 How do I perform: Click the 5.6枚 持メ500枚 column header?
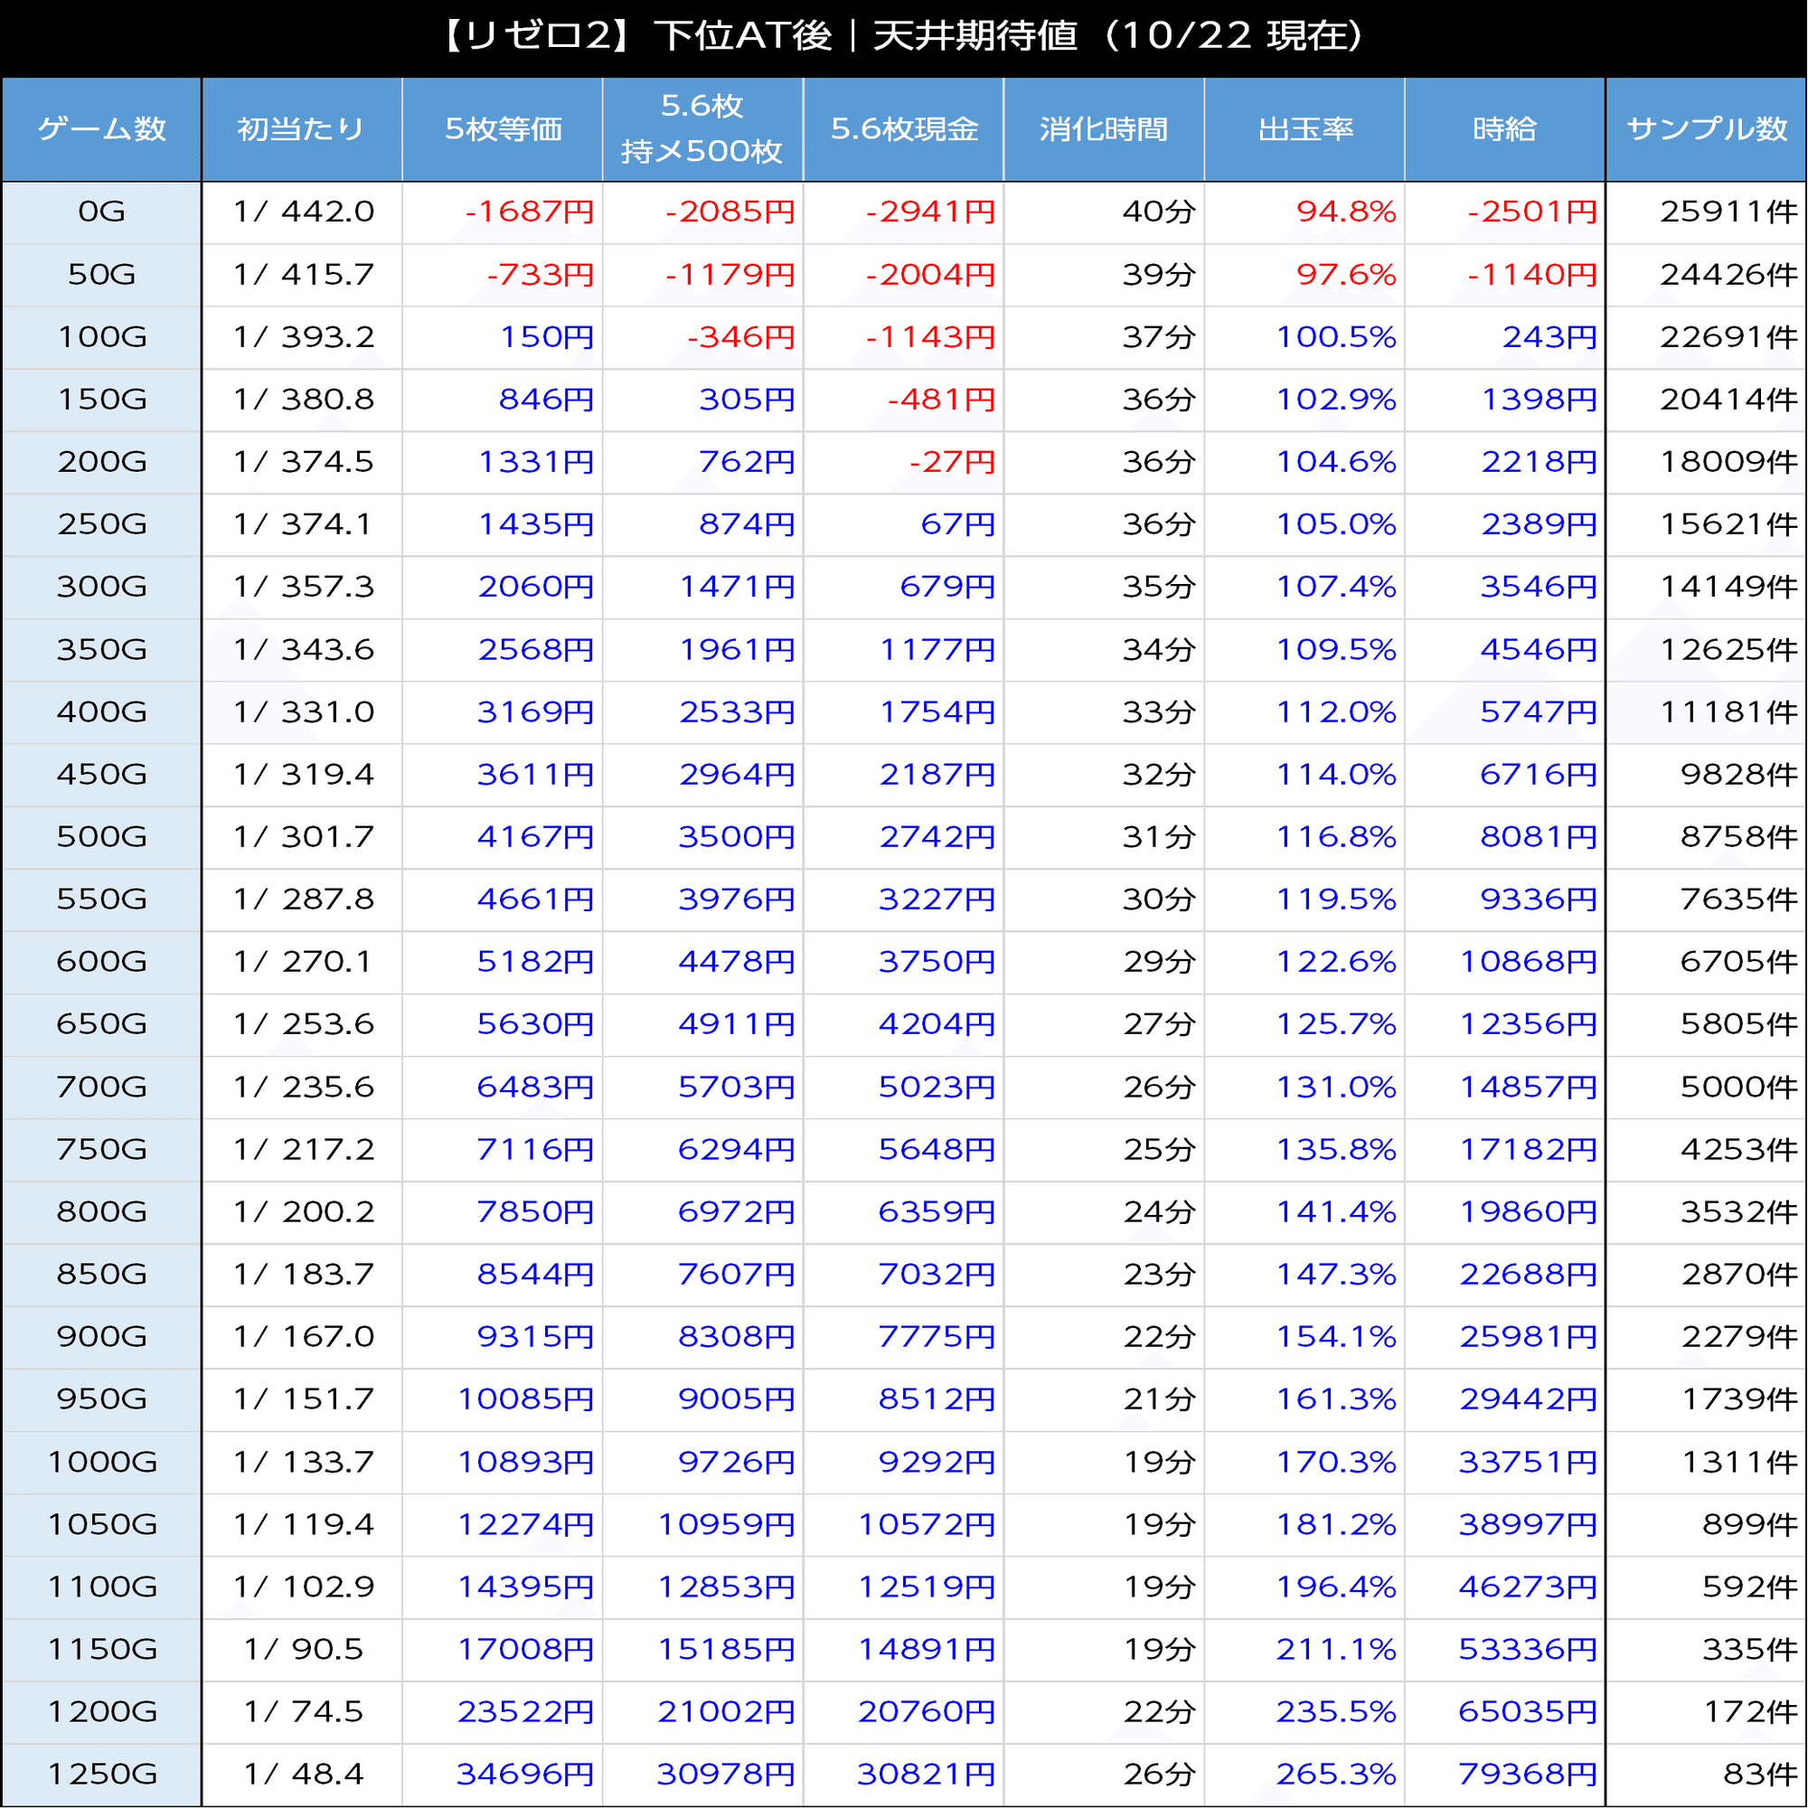(x=702, y=129)
